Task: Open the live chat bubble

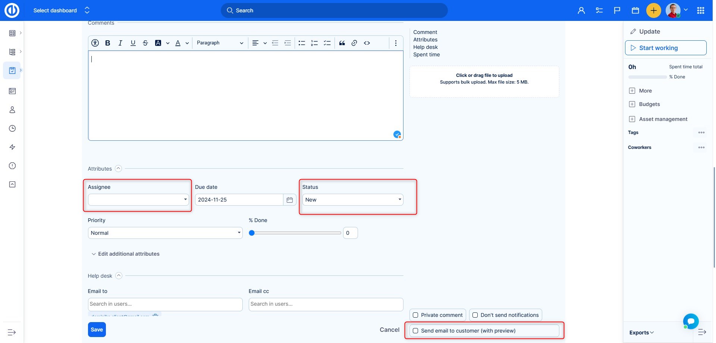Action: tap(691, 321)
